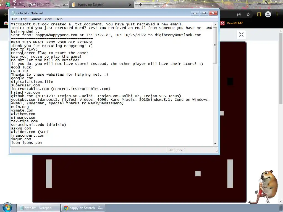This screenshot has height=212, width=283.
Task: Click the 'Ln 1, Col 1' status bar entry
Action: pyautogui.click(x=177, y=150)
